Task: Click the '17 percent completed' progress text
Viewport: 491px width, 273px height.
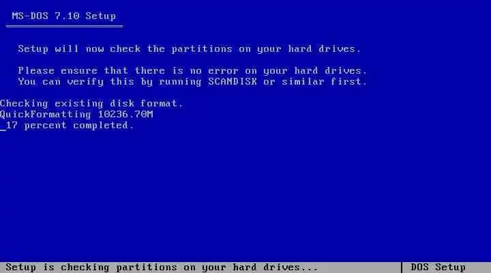Action: coord(70,126)
